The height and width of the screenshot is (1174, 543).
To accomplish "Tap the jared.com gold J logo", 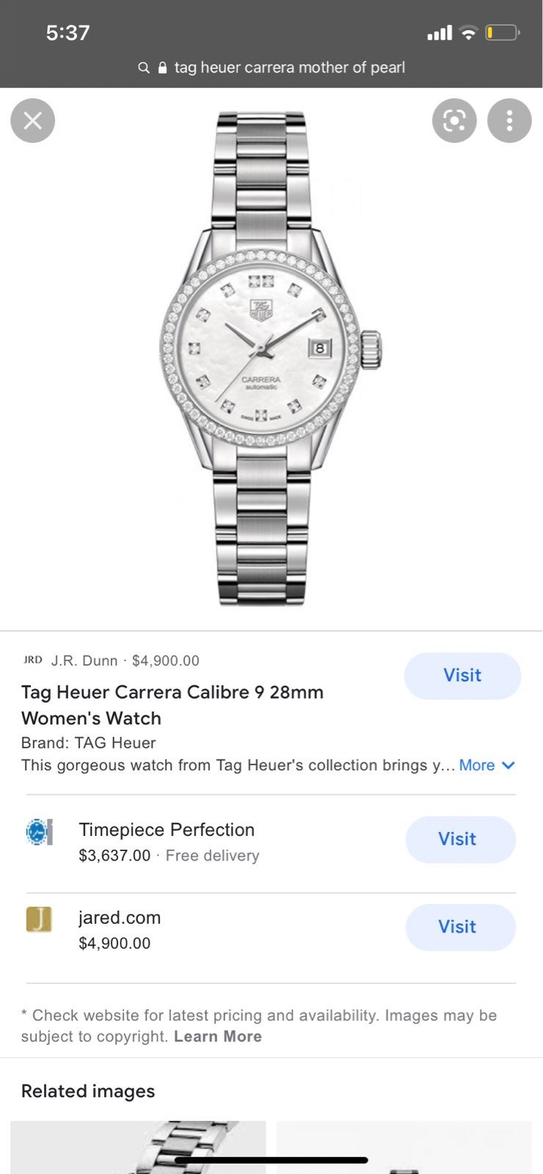I will [39, 919].
